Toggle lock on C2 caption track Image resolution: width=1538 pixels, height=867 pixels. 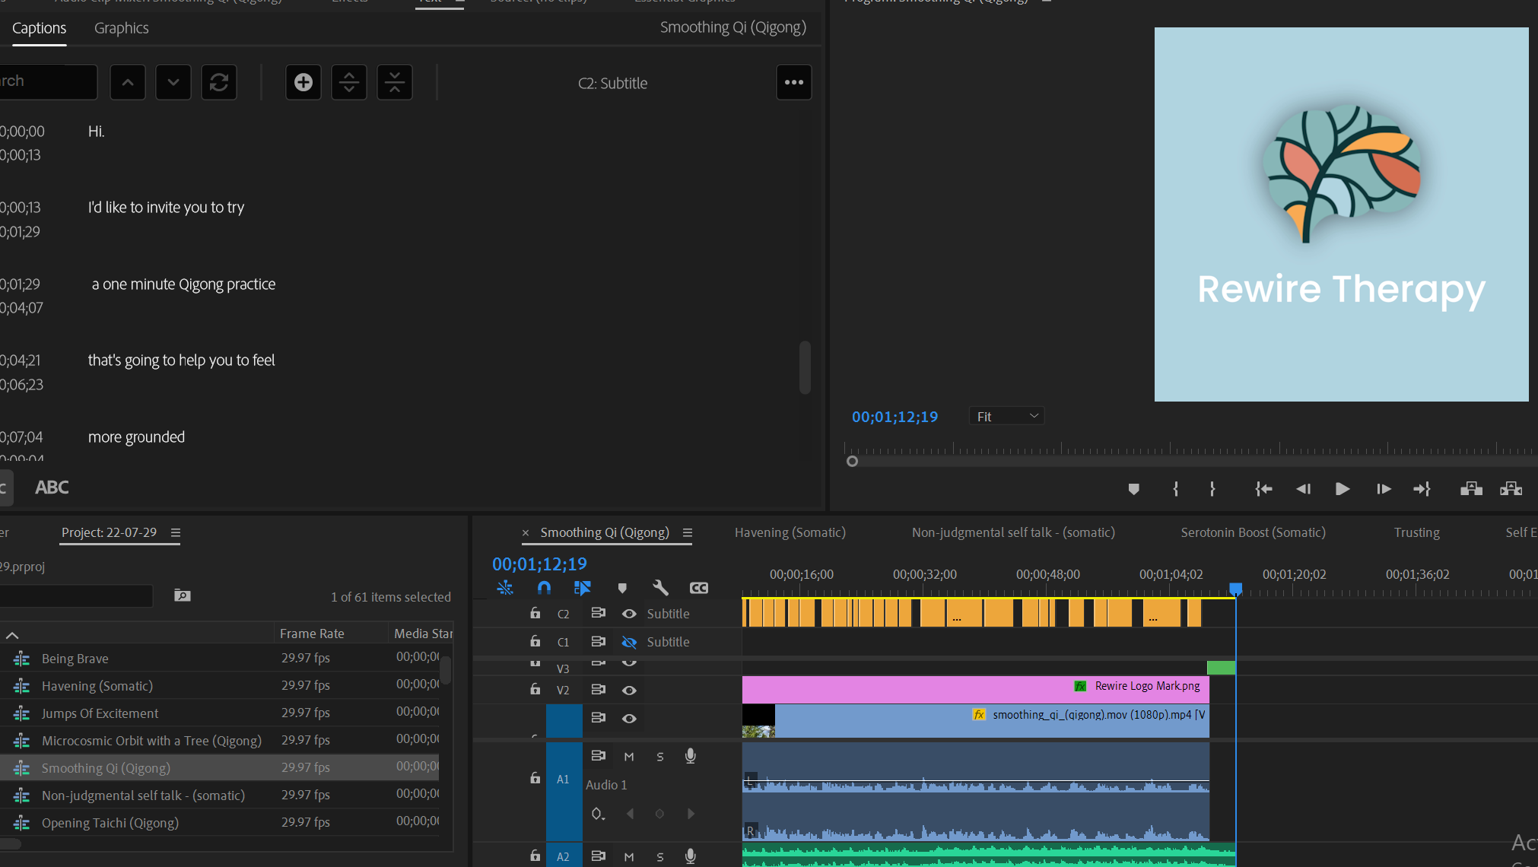(535, 613)
